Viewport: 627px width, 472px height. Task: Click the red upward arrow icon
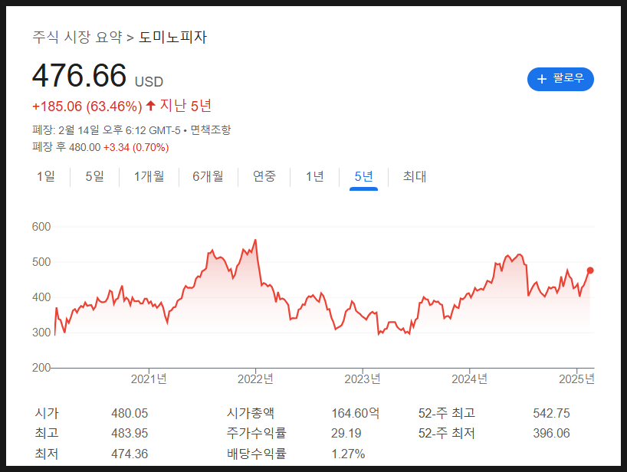tap(151, 106)
